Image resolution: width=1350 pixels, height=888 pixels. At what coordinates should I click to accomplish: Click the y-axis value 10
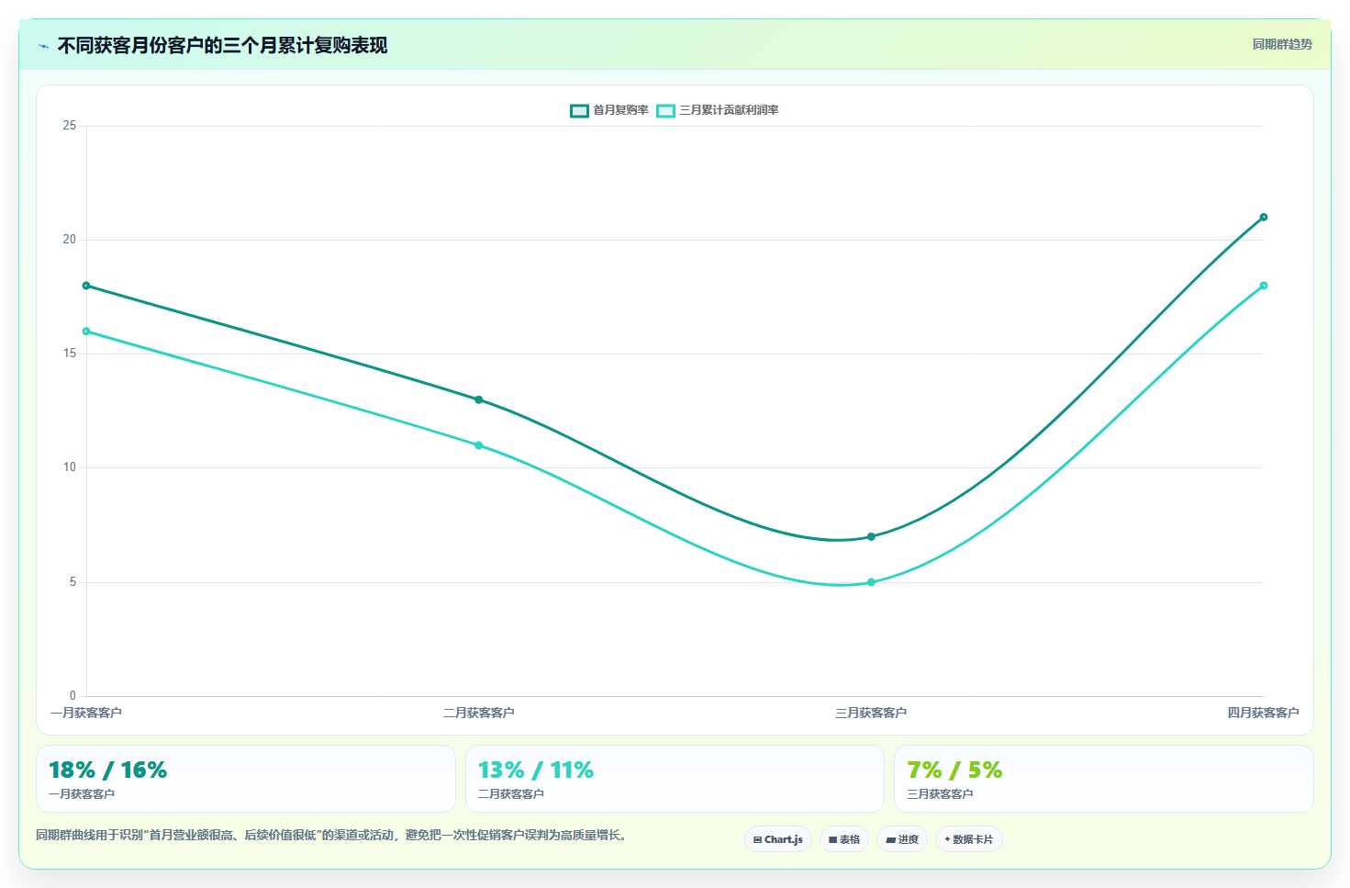pos(70,467)
